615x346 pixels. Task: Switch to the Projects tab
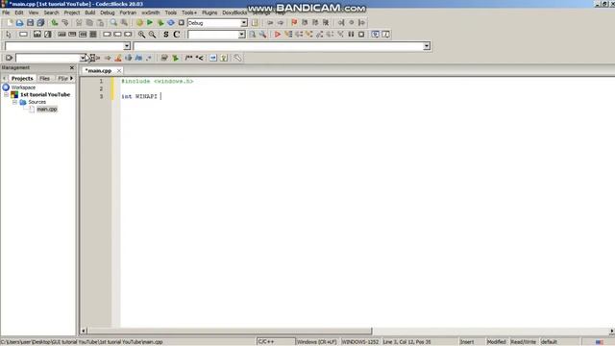(x=22, y=79)
